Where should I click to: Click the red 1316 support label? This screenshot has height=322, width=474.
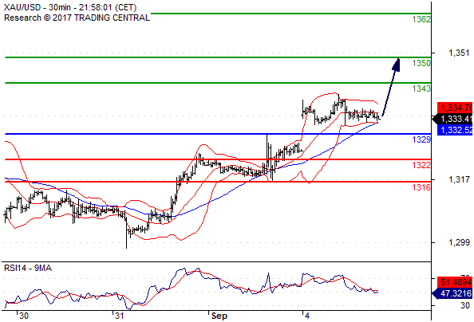[x=421, y=187]
